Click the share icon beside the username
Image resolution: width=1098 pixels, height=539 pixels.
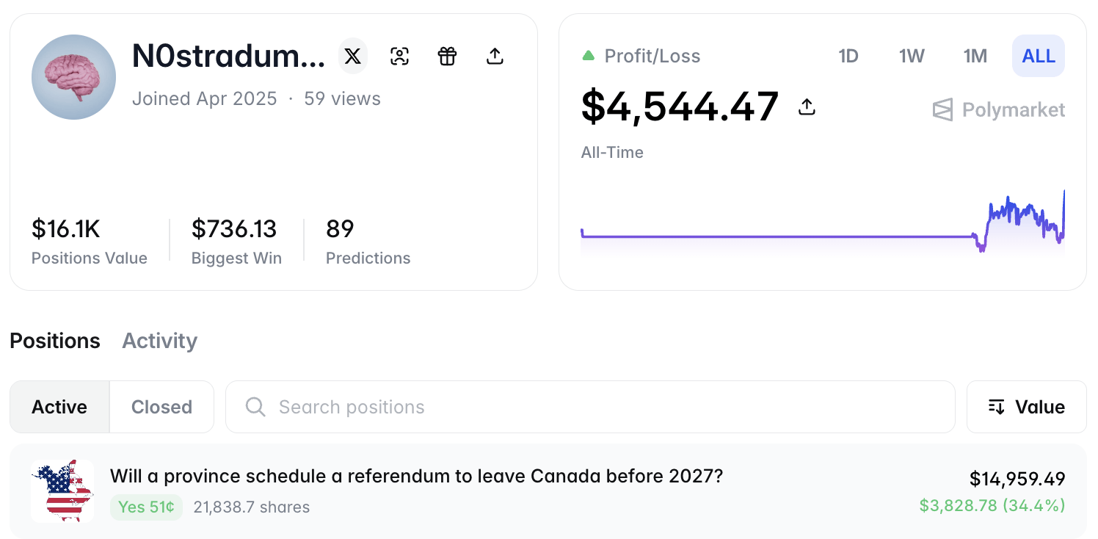pos(495,57)
